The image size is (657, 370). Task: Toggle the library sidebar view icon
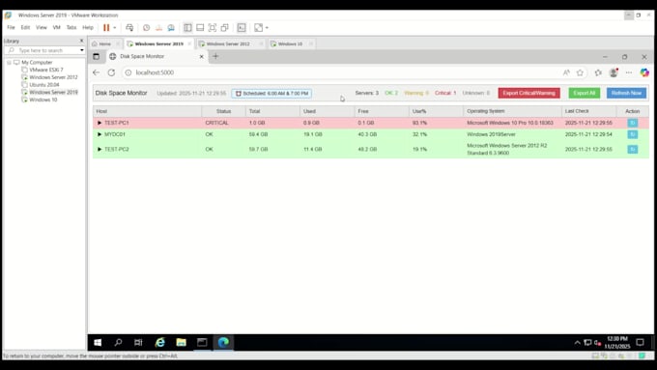187,28
